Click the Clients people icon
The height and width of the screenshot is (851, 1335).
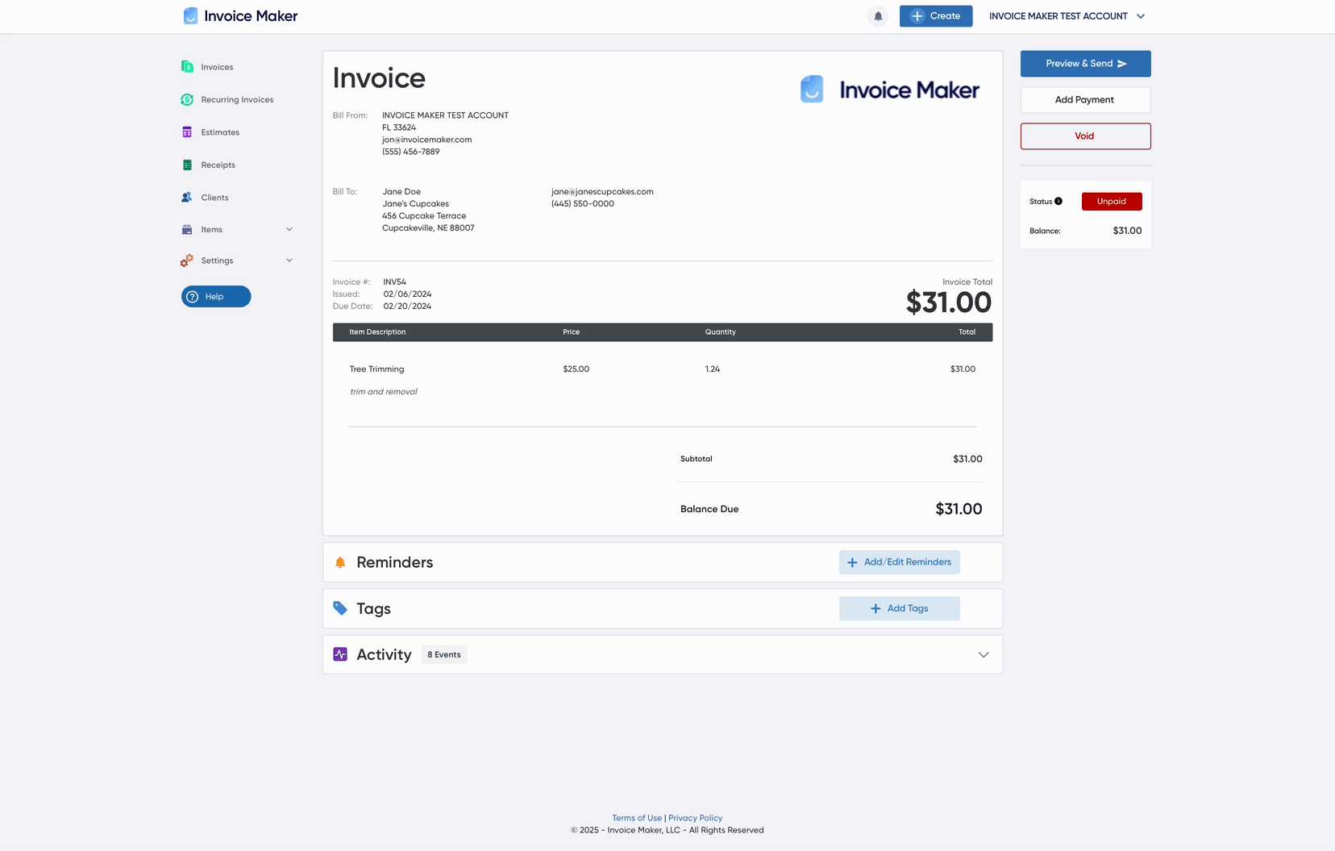pos(187,198)
